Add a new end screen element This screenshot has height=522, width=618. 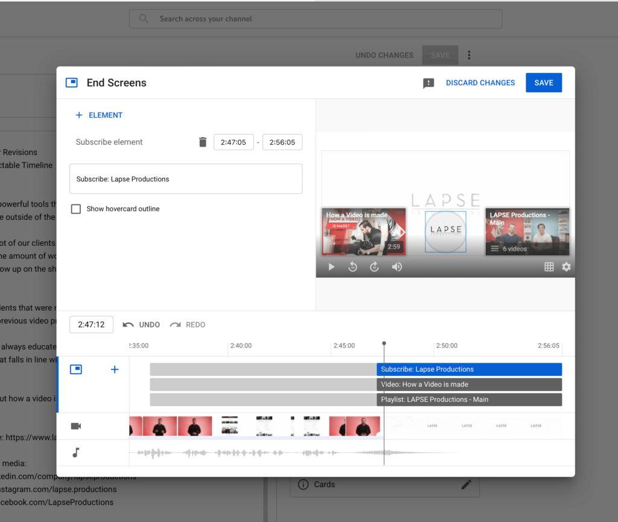pos(99,115)
